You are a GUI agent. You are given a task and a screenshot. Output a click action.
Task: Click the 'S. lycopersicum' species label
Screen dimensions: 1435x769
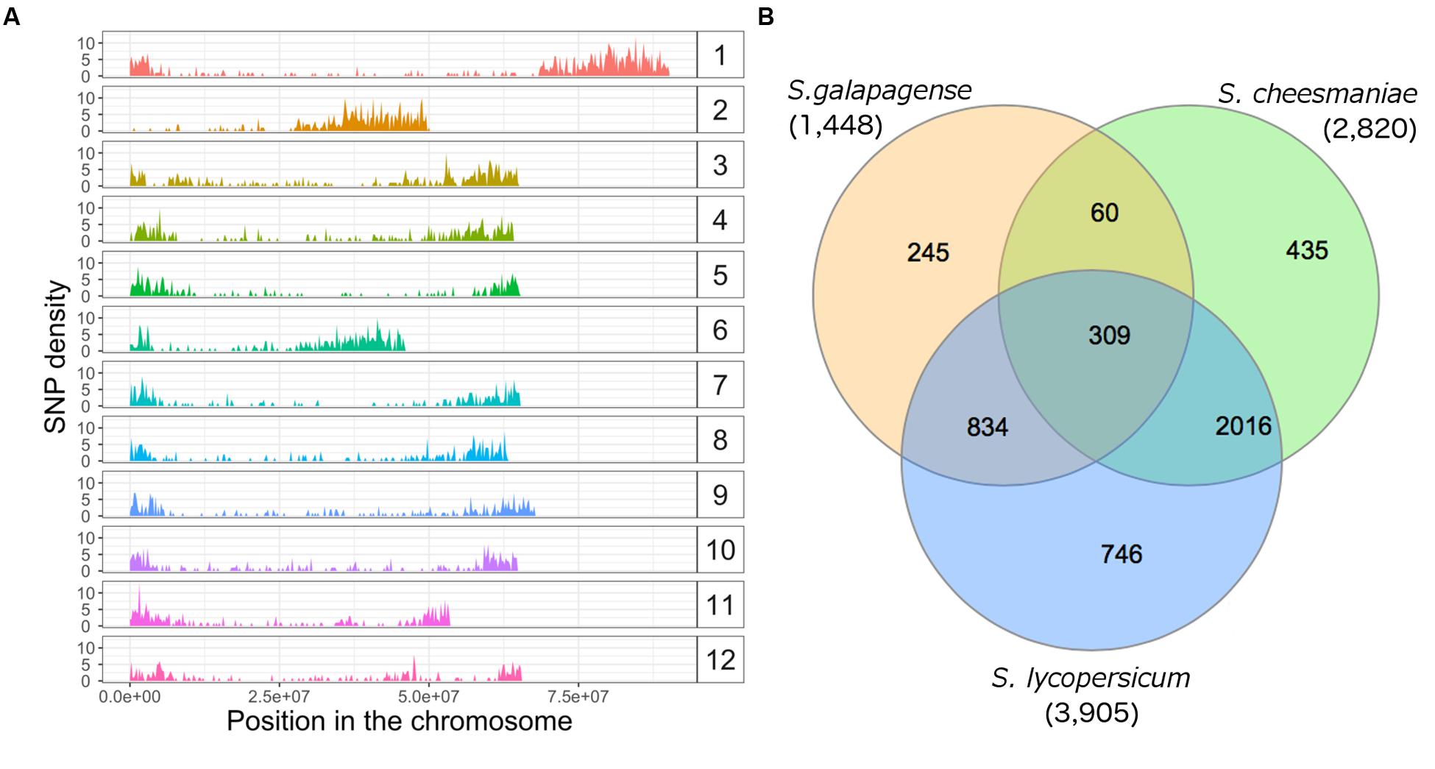tap(1091, 678)
